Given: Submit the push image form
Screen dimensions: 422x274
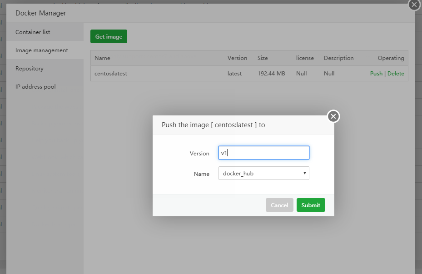Looking at the screenshot, I should point(311,205).
